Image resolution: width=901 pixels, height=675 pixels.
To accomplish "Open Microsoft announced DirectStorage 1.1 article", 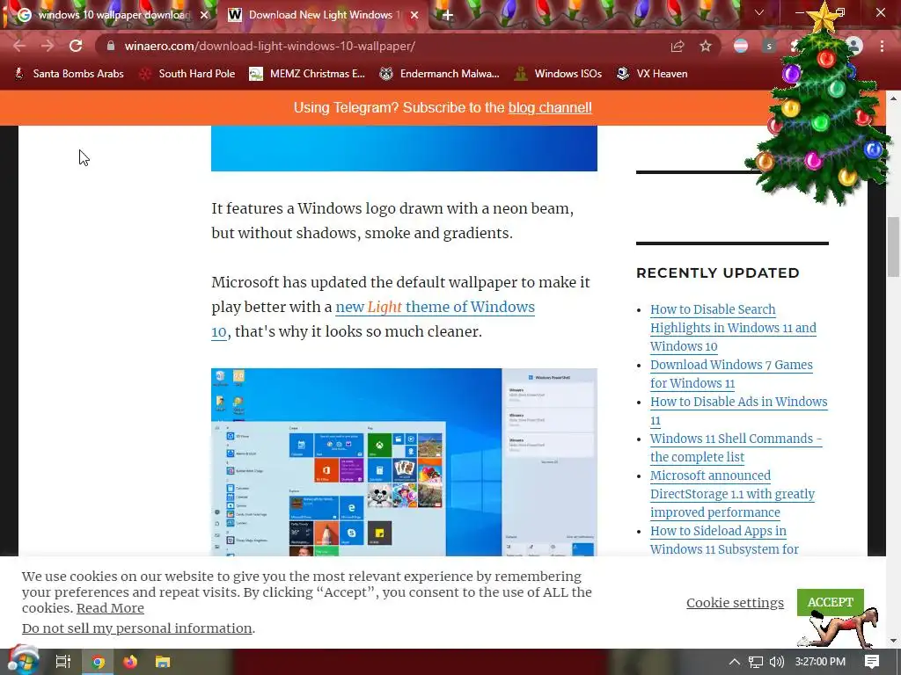I will pos(733,494).
